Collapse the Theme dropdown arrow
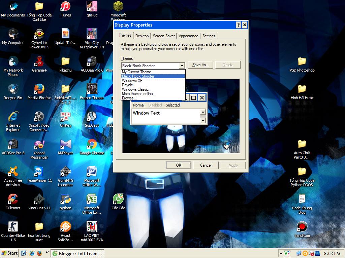This screenshot has width=345, height=258. 182,66
